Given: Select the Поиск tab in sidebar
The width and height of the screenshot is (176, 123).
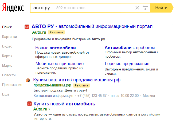Looking at the screenshot, I should (7, 27).
